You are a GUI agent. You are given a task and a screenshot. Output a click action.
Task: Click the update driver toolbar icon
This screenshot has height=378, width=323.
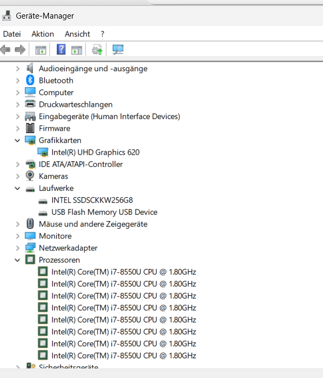[x=97, y=49]
